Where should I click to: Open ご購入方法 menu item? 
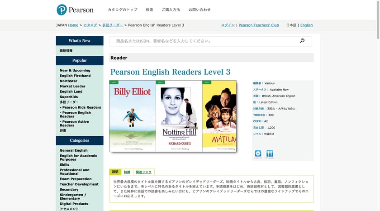point(171,10)
